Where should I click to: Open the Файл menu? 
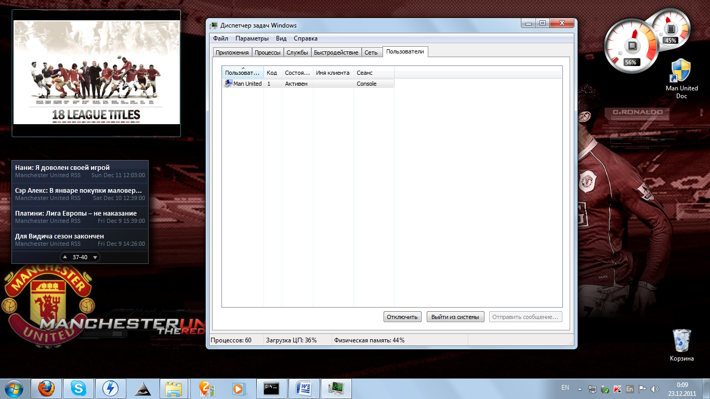pyautogui.click(x=220, y=38)
